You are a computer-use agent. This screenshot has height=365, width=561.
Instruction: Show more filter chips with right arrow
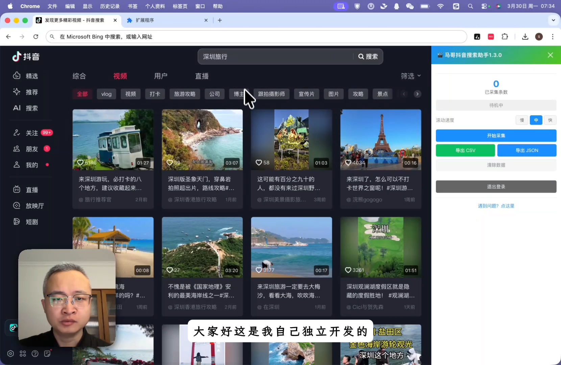(x=418, y=94)
